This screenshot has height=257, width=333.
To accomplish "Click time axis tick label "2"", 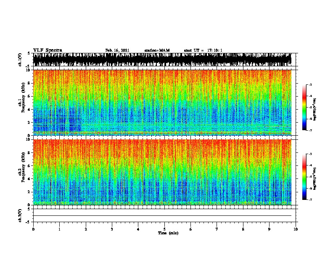I will coord(86,229).
